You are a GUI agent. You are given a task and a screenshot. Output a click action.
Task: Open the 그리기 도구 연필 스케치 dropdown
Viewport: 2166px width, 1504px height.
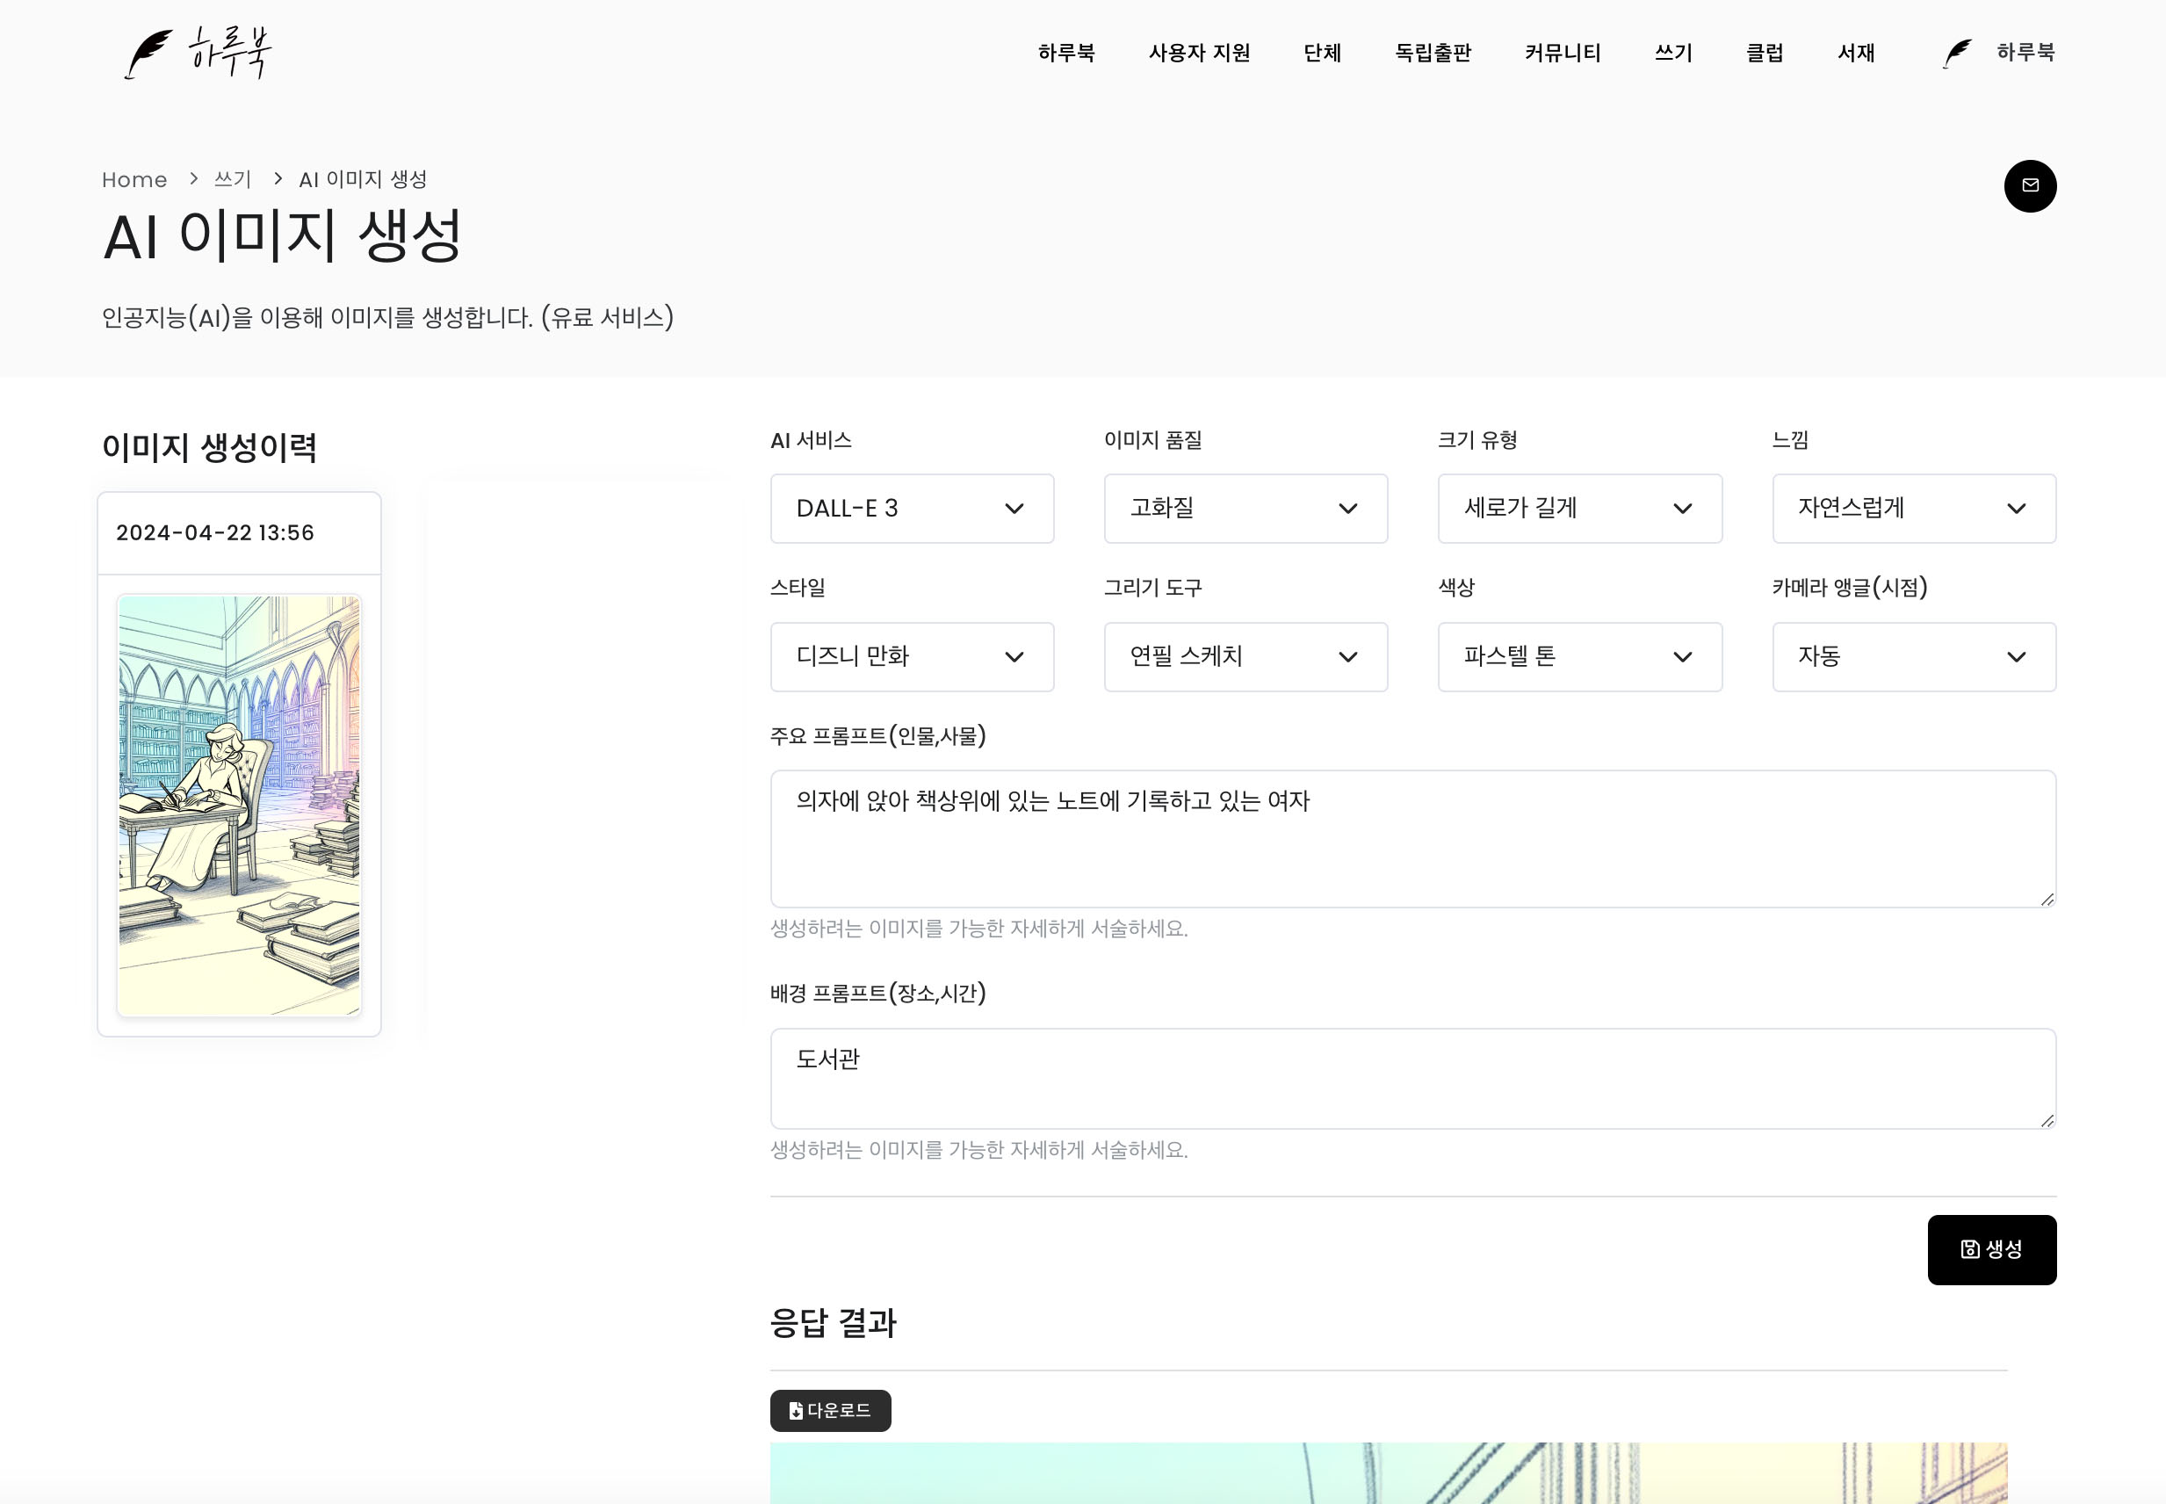[1245, 656]
